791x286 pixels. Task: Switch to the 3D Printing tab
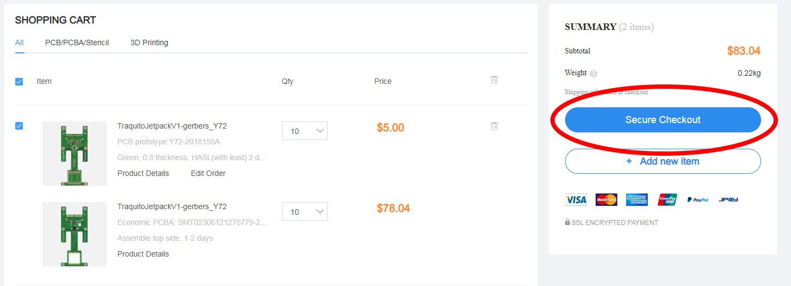coord(149,42)
